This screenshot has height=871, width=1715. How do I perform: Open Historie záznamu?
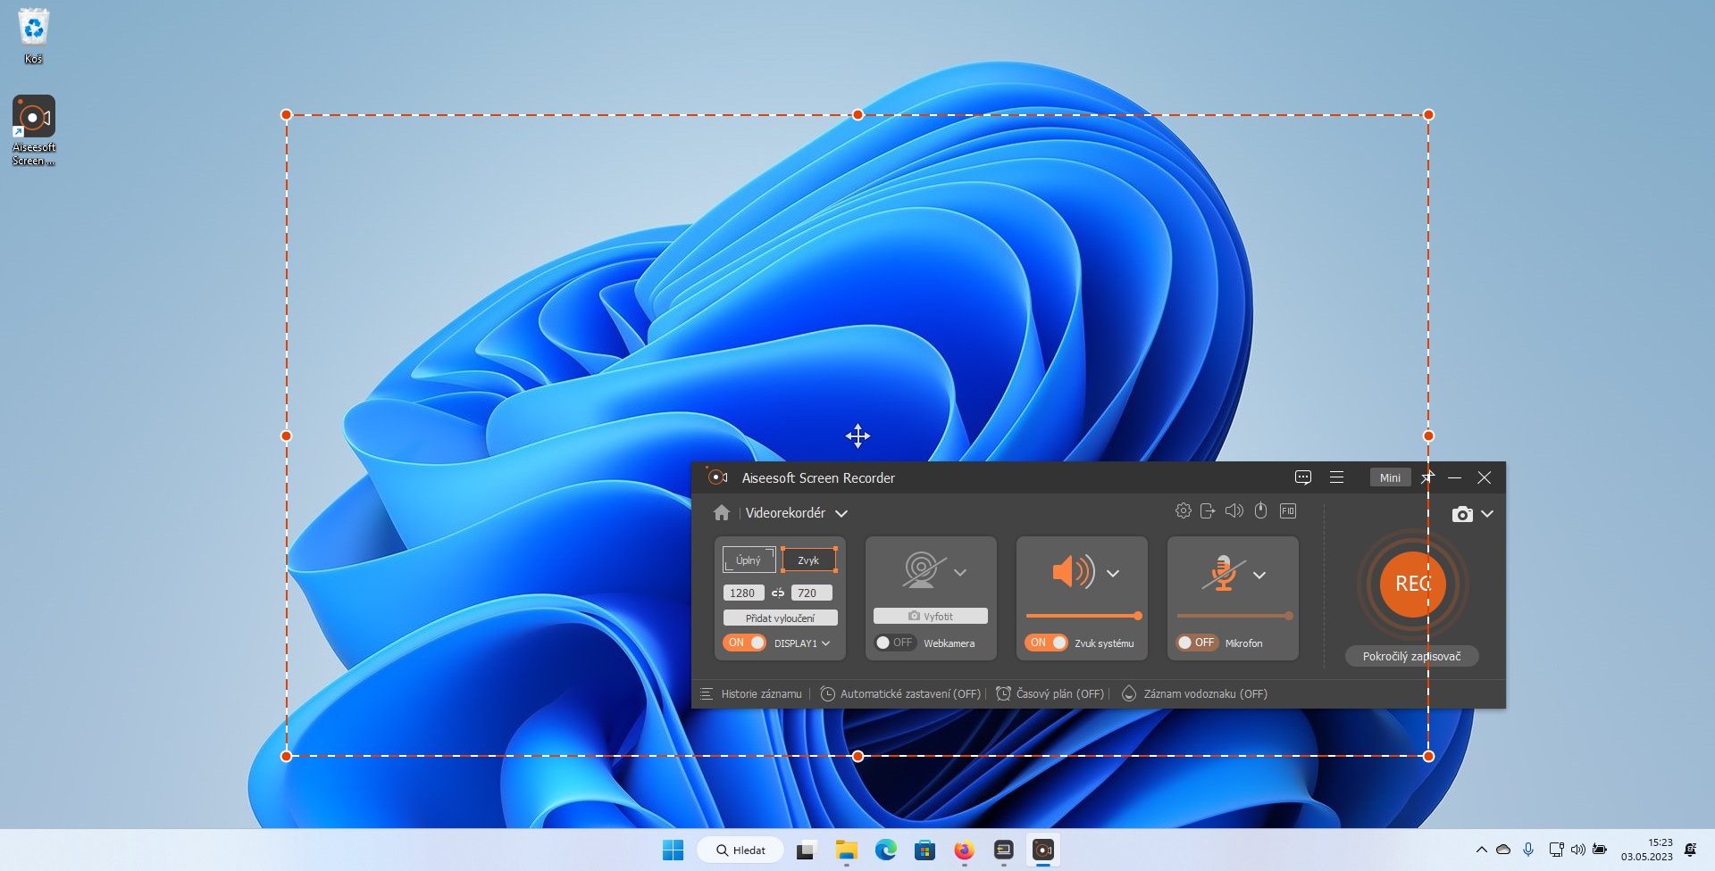pos(760,694)
